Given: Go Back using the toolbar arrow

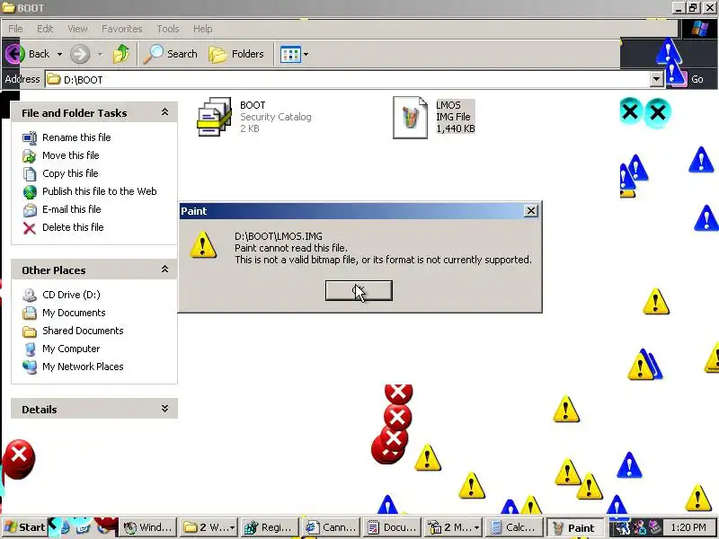Looking at the screenshot, I should (28, 54).
